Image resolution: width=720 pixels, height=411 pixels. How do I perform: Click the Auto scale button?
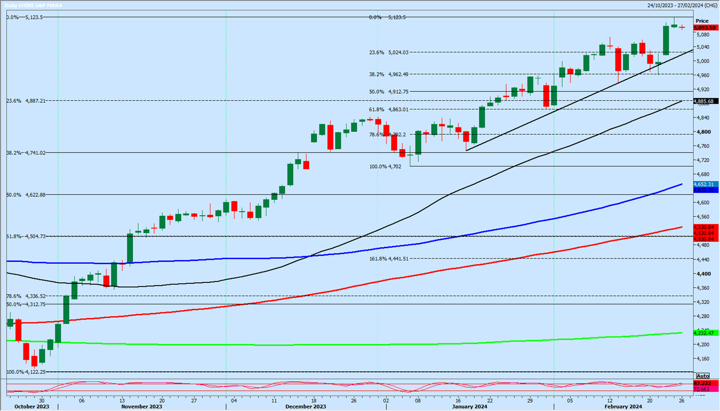pos(703,376)
